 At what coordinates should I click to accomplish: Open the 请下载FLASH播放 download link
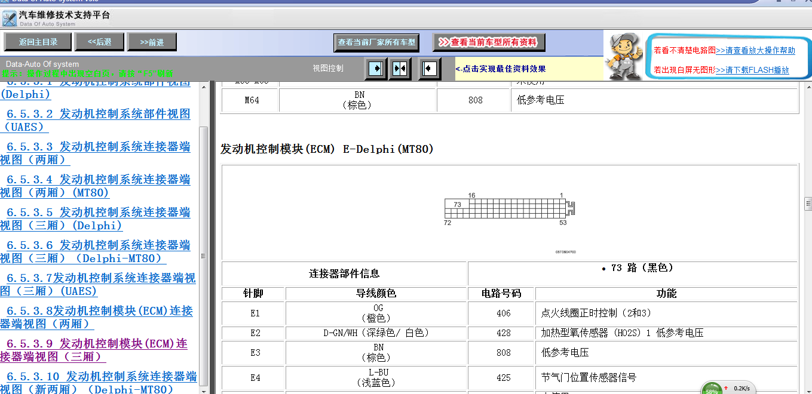pyautogui.click(x=752, y=70)
